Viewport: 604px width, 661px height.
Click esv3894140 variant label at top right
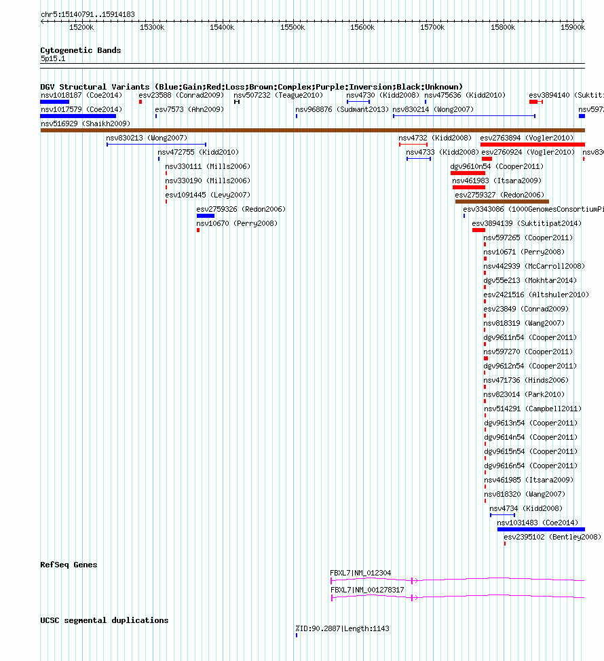[x=566, y=95]
